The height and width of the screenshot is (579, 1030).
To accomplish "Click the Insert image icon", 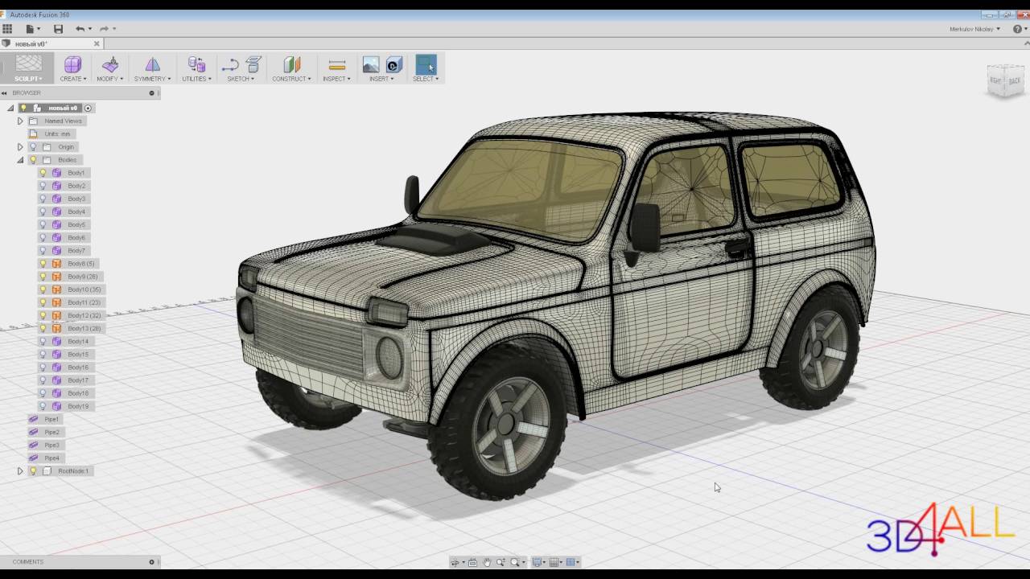I will pyautogui.click(x=371, y=65).
